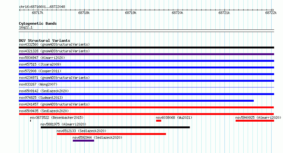Click the 68722k ruler position

[x=271, y=13]
